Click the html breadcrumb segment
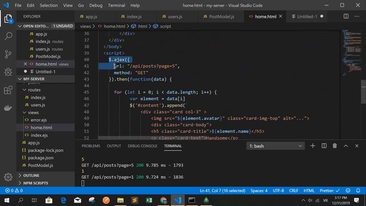 [x=142, y=26]
